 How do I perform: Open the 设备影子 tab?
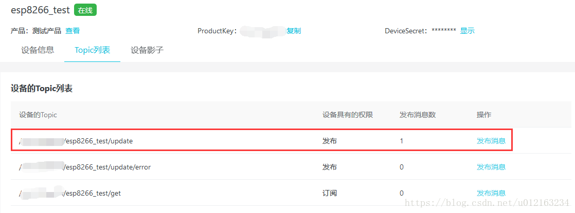[x=147, y=50]
